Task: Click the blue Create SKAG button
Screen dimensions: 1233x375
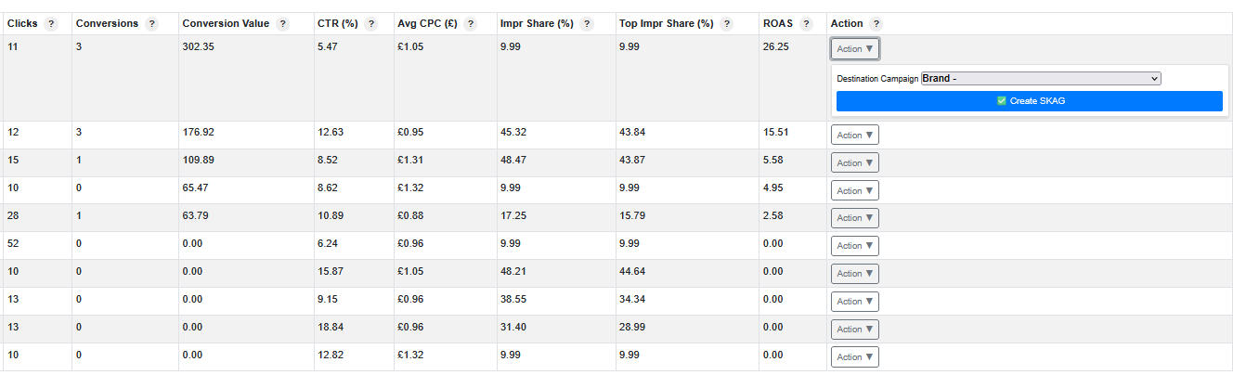Action: [x=1029, y=101]
